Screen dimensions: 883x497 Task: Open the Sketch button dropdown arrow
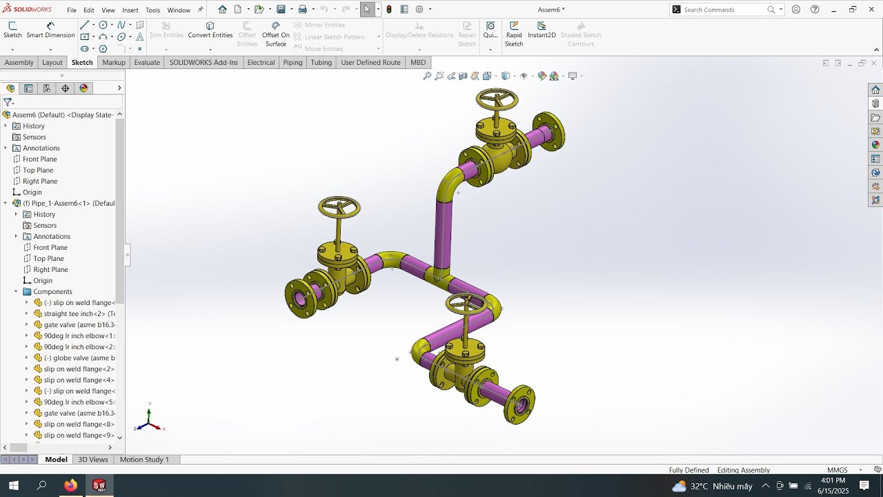12,49
